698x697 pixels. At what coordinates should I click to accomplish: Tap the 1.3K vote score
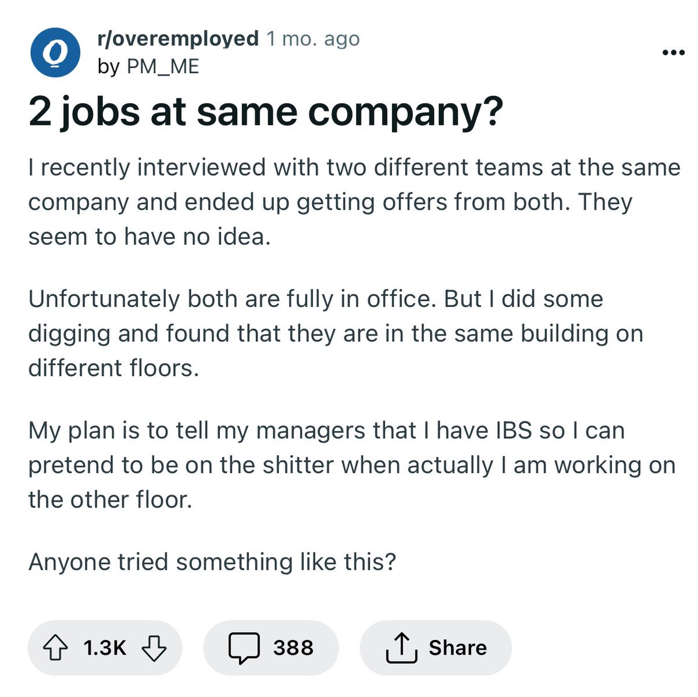point(105,648)
